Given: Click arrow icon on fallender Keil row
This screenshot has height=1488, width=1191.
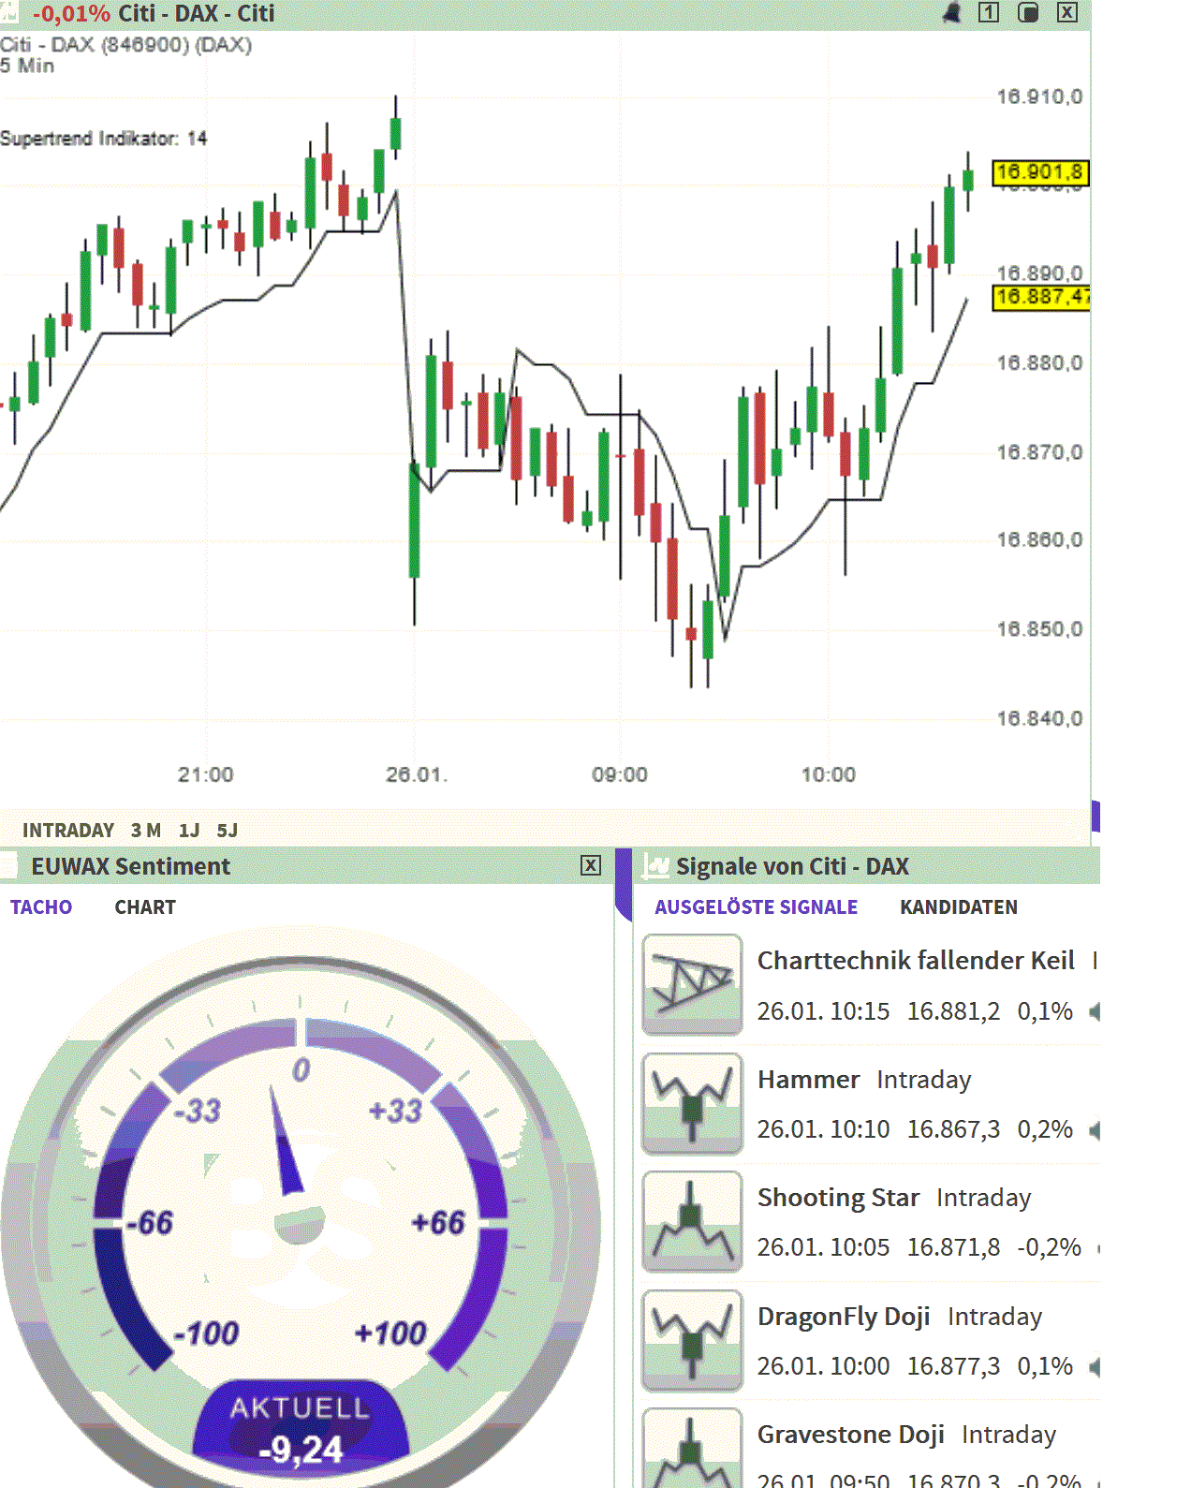Looking at the screenshot, I should (1094, 1011).
